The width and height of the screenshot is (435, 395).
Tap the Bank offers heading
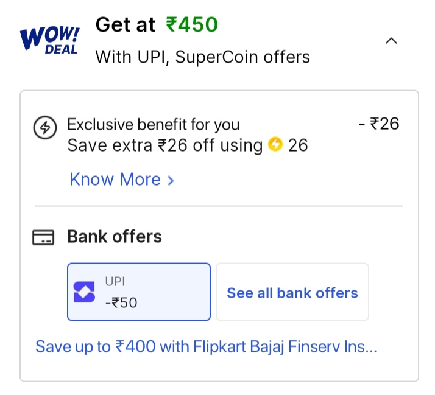pyautogui.click(x=115, y=236)
